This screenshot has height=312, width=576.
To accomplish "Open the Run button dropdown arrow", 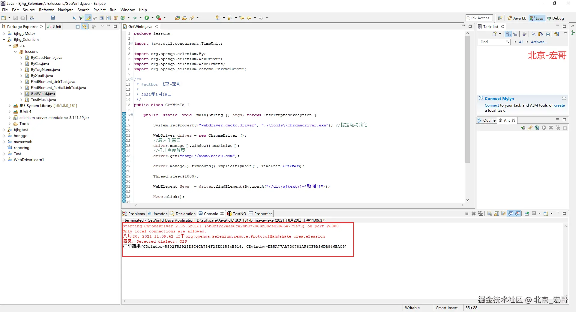I will [x=152, y=18].
